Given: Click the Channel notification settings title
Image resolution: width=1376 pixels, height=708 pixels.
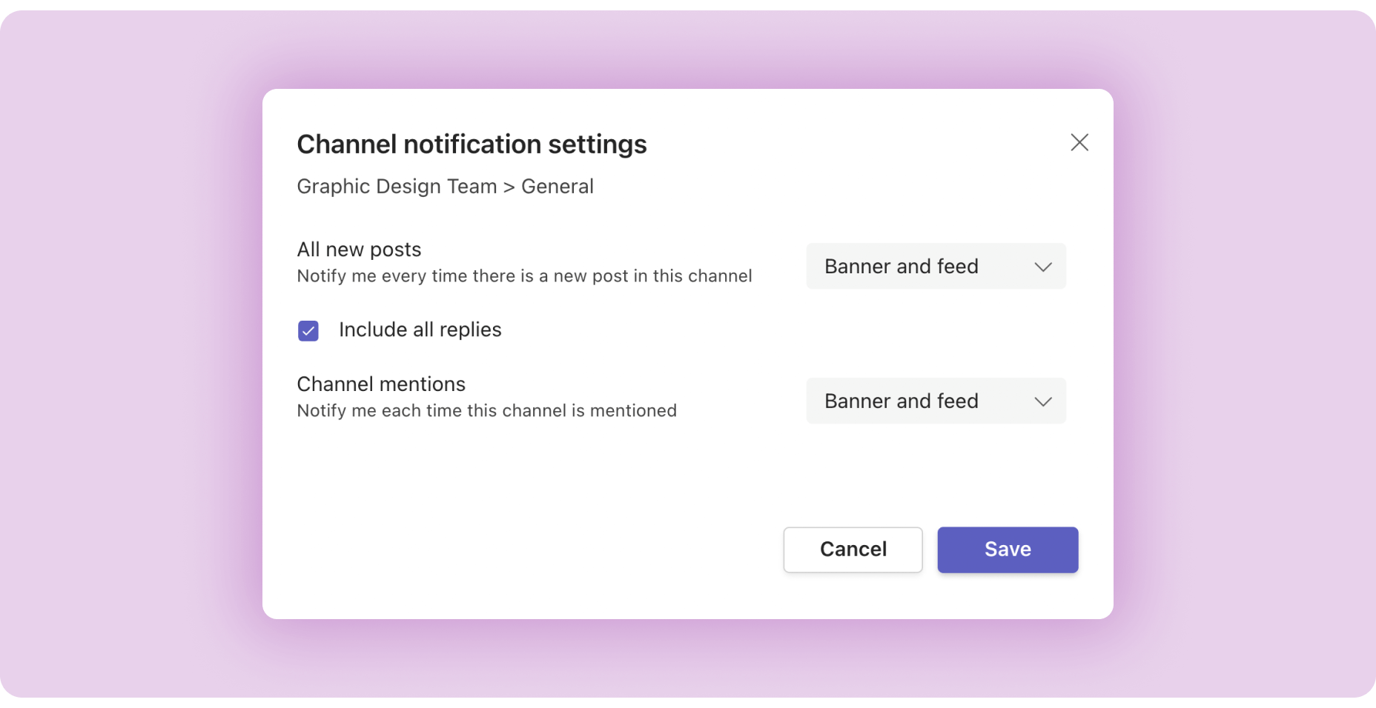Looking at the screenshot, I should point(472,144).
